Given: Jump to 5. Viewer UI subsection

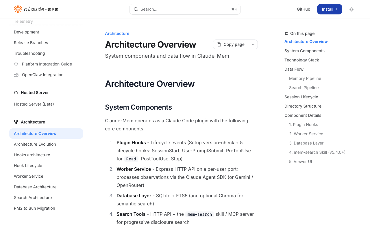Looking at the screenshot, I should pos(301,162).
